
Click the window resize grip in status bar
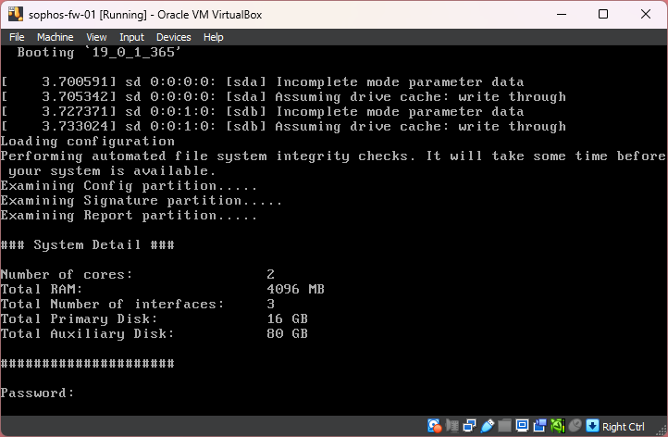(x=661, y=430)
